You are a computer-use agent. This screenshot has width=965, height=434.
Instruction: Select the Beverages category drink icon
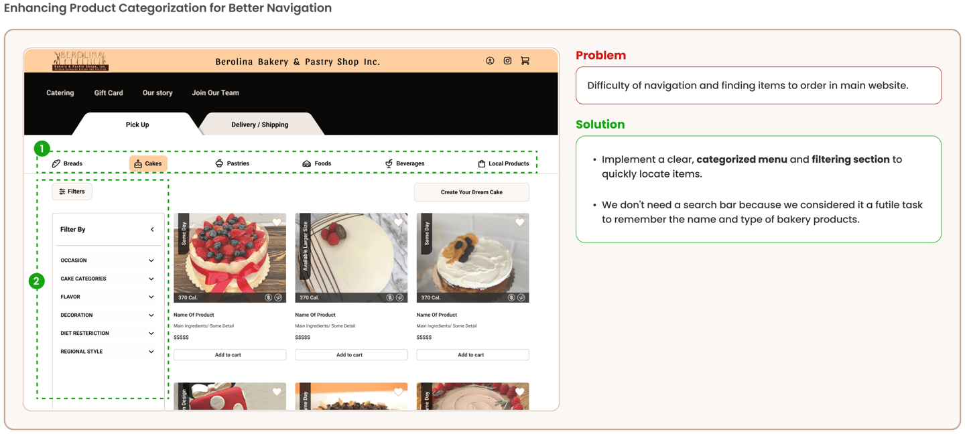pos(389,163)
